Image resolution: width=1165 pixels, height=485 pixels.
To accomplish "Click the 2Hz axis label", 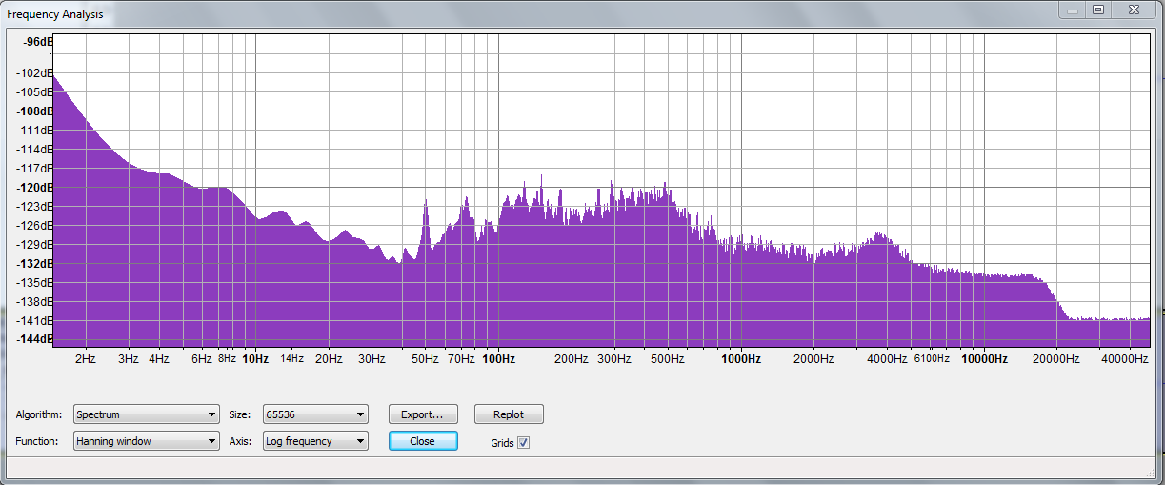I will pos(86,359).
